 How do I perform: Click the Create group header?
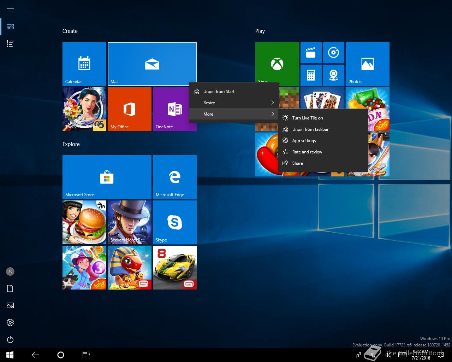[x=70, y=31]
